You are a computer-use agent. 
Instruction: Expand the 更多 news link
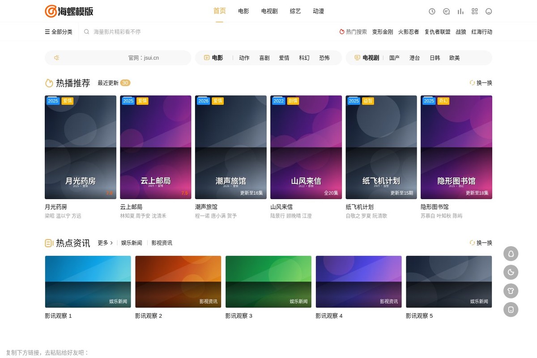105,243
